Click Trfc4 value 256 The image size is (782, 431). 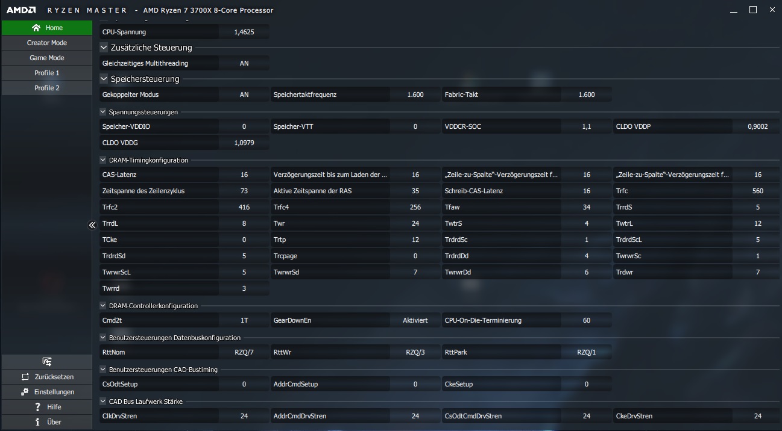(x=415, y=207)
